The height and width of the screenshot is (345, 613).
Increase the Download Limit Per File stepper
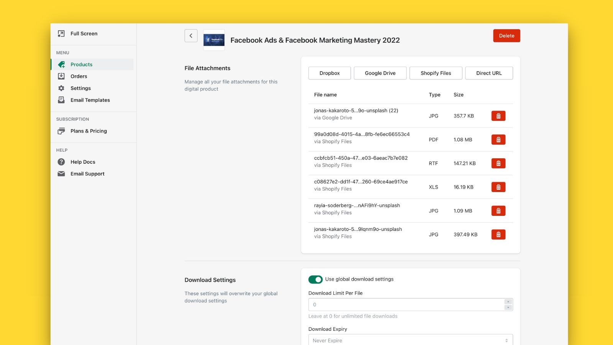pos(508,302)
